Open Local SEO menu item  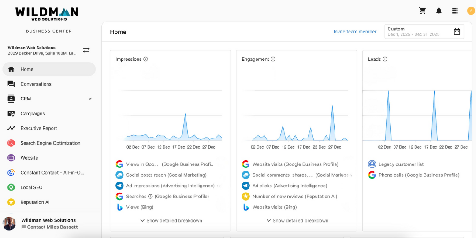[x=49, y=187]
